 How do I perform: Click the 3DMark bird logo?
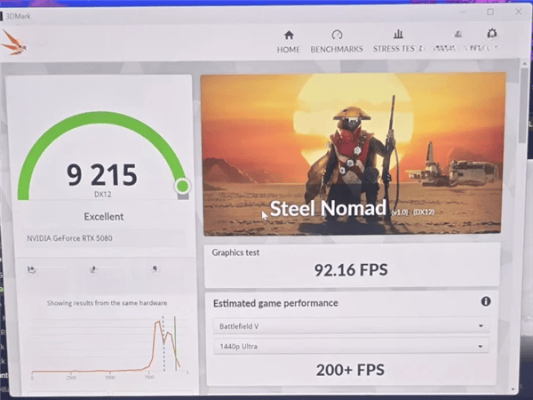13,43
